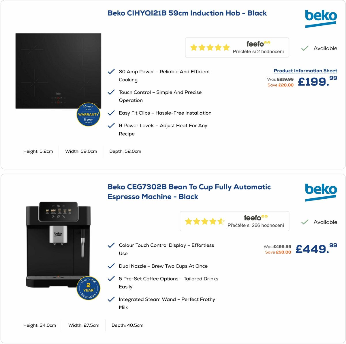Click the checkmark beside 30 Amp Power feature

(x=111, y=71)
